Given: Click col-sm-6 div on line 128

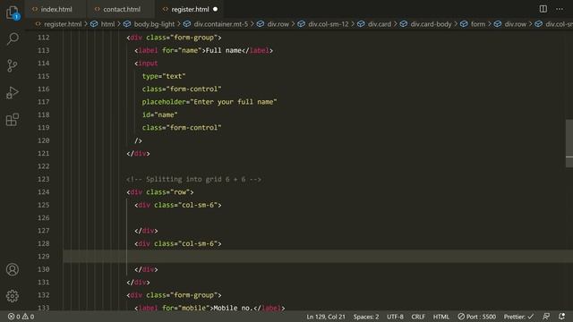Looking at the screenshot, I should (x=178, y=243).
